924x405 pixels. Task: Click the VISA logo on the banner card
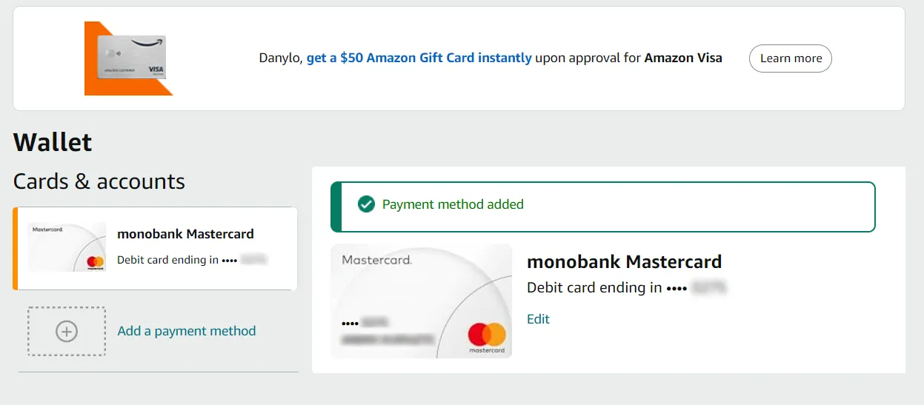point(156,70)
